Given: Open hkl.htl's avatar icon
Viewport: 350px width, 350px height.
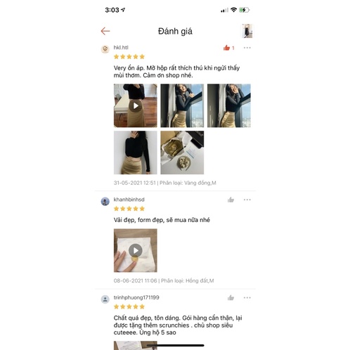Looking at the screenshot, I should pyautogui.click(x=105, y=49).
